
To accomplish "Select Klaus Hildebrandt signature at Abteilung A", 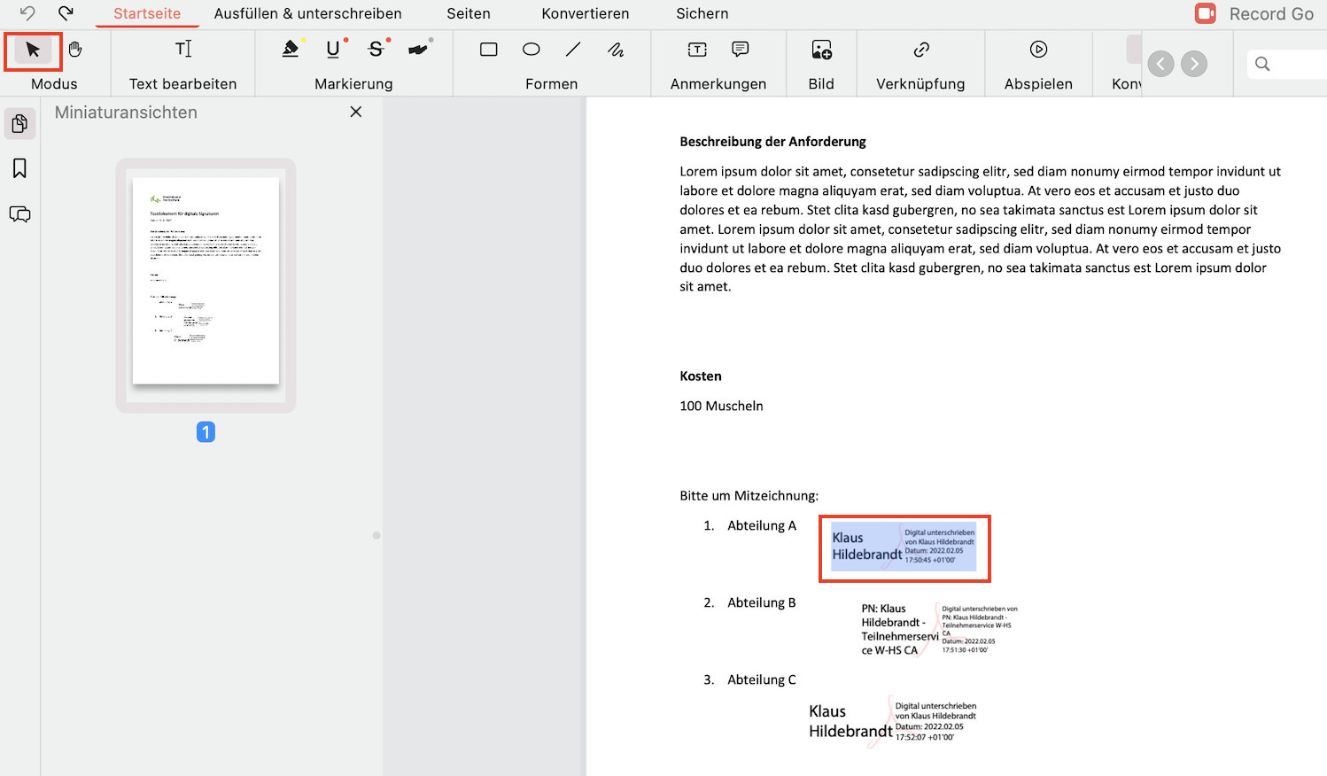I will tap(904, 547).
